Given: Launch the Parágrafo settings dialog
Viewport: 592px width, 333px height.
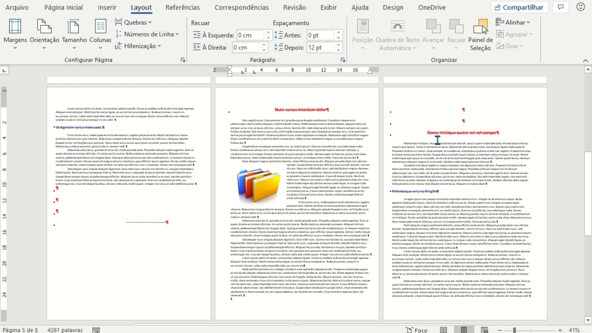Looking at the screenshot, I should coord(343,60).
